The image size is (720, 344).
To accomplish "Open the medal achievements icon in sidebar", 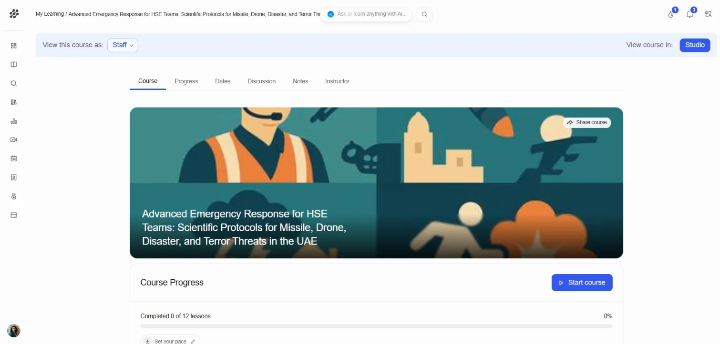I will click(14, 196).
